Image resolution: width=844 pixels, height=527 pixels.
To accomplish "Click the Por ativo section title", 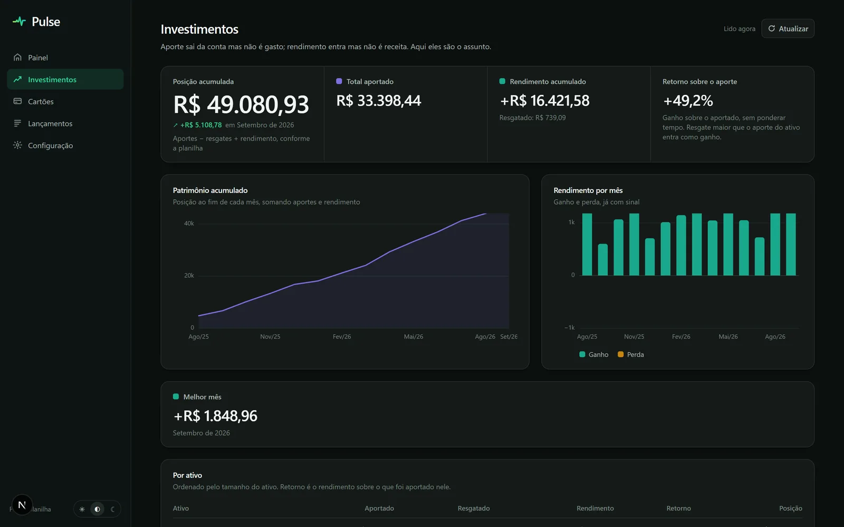I will pyautogui.click(x=187, y=475).
